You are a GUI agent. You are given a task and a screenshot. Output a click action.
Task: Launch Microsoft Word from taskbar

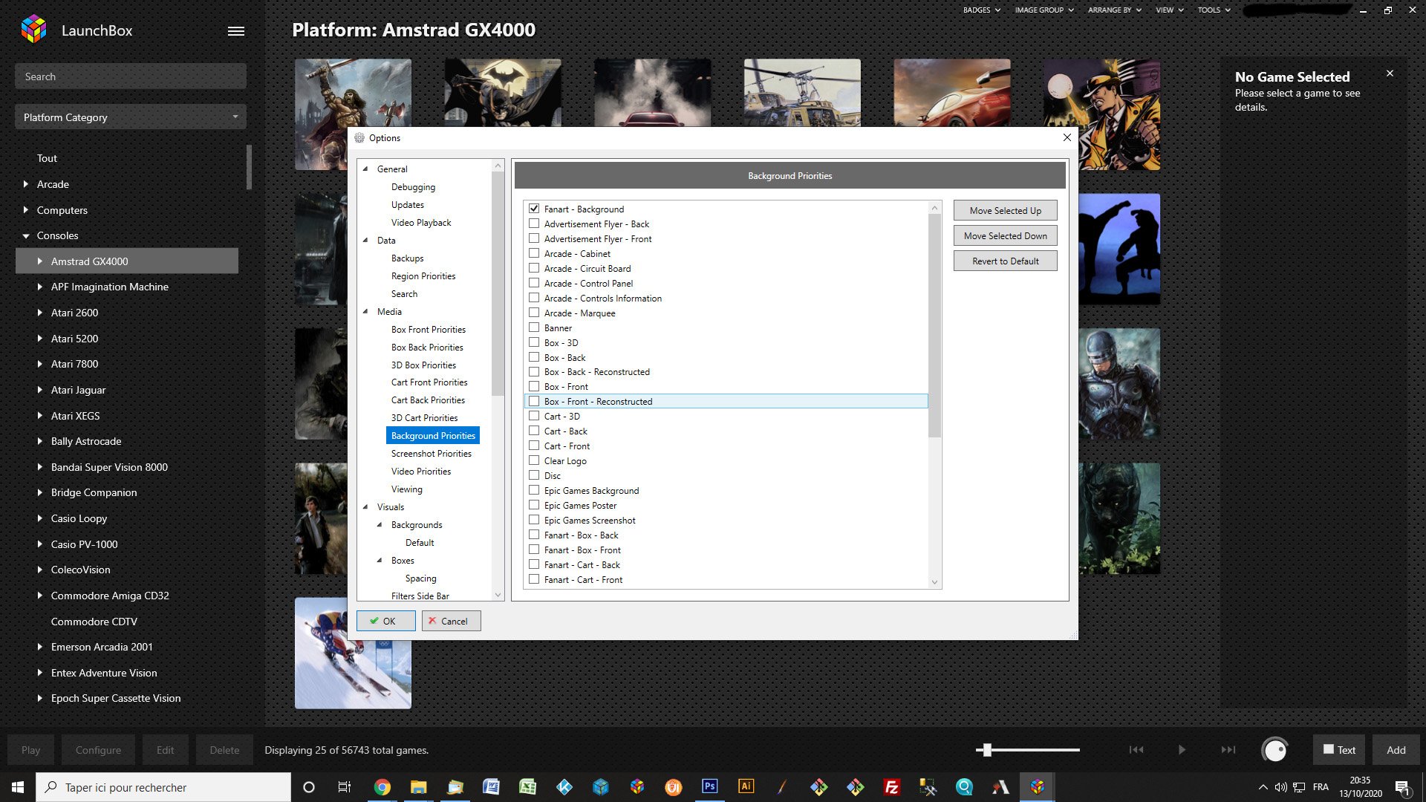(x=491, y=787)
